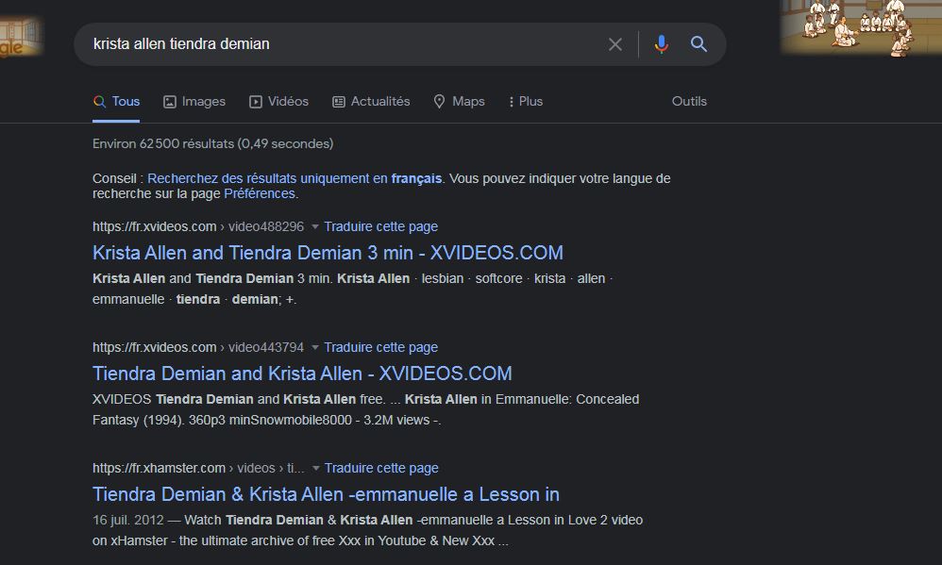Select the Tous results tab
Viewport: 942px width, 565px height.
[x=116, y=102]
